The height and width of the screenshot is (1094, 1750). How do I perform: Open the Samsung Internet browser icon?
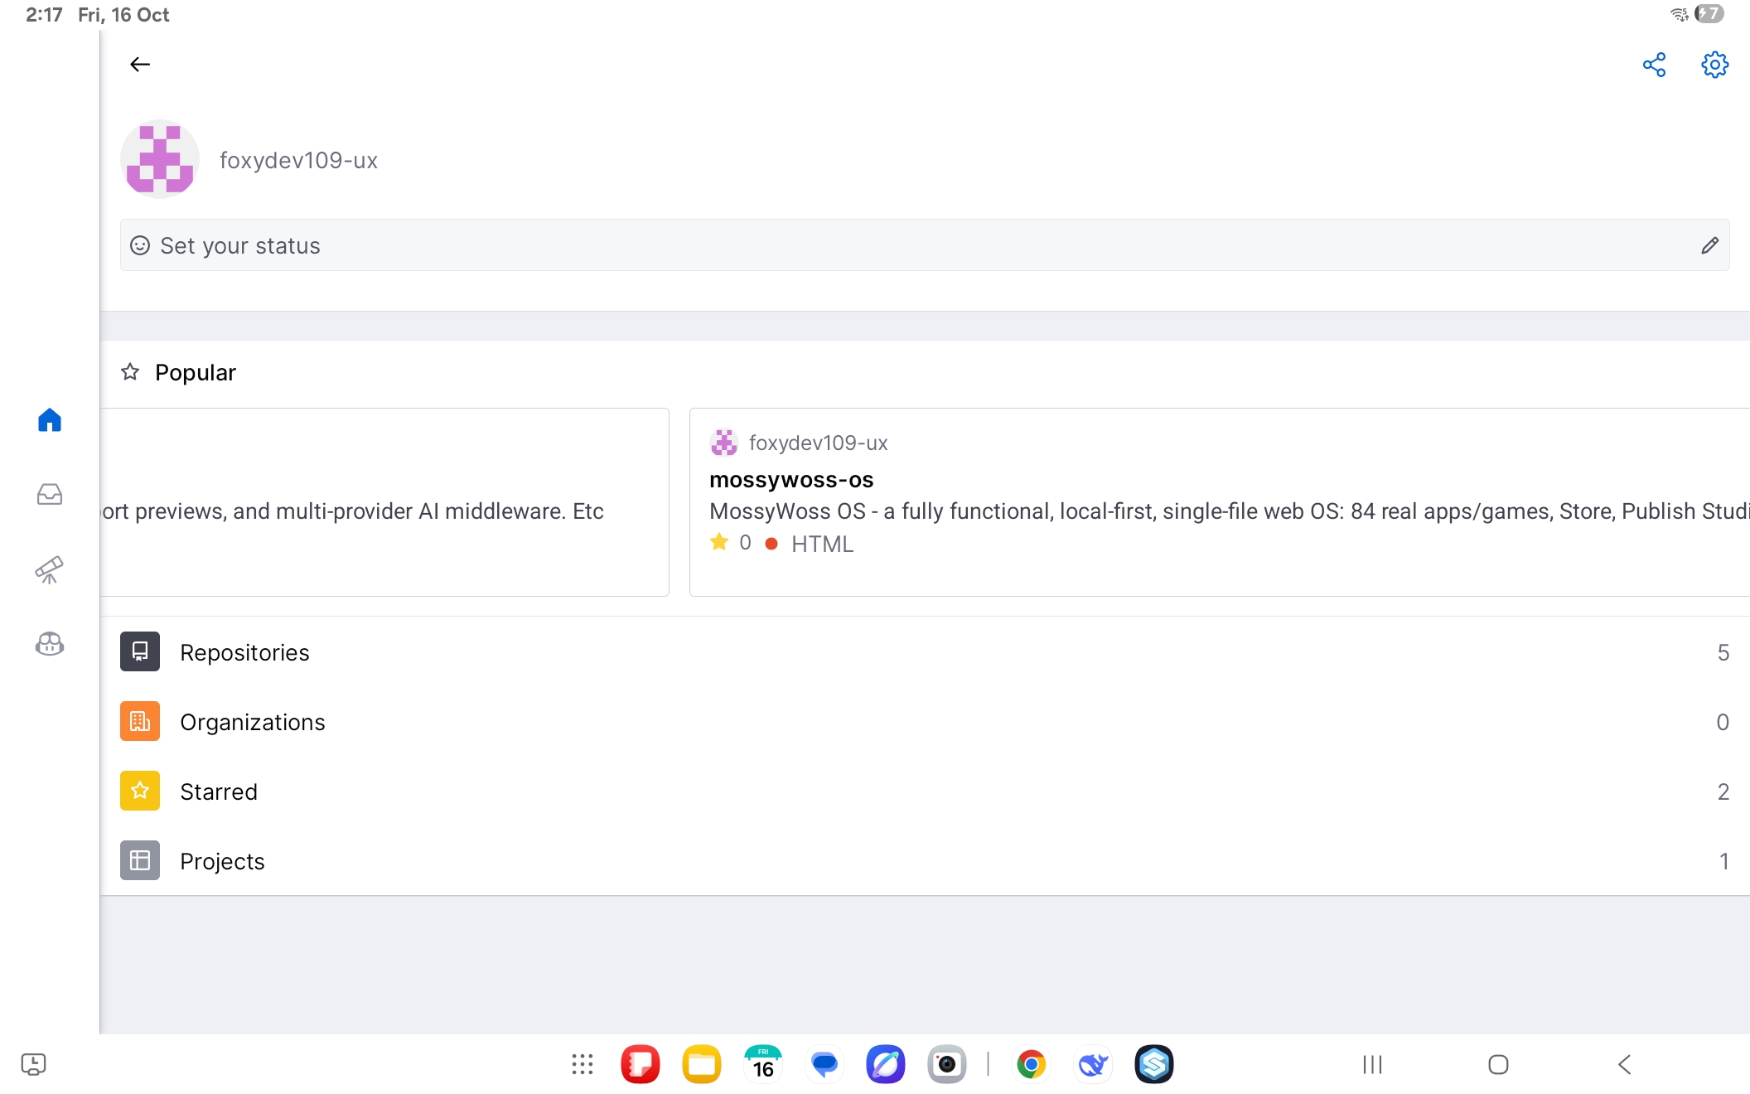pos(886,1064)
